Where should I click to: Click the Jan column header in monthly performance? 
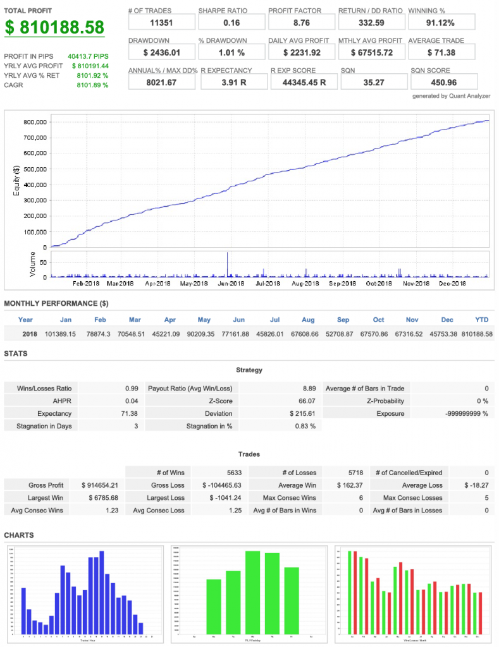tap(66, 320)
